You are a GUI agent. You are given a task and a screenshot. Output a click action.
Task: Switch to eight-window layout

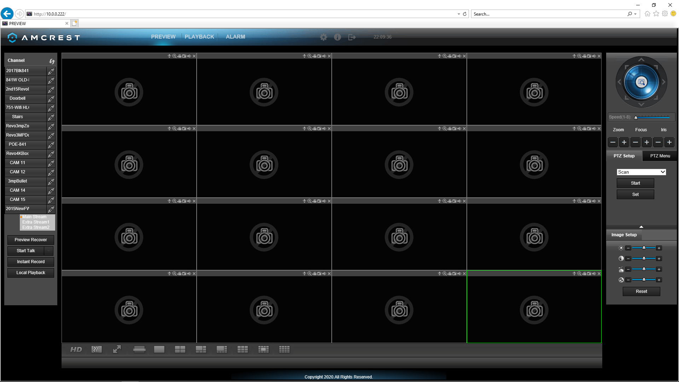[x=222, y=349]
